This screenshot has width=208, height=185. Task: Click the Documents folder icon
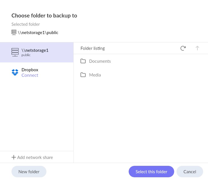(83, 61)
